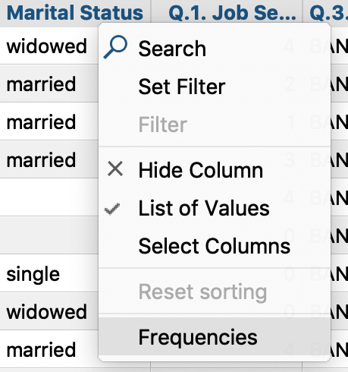
Task: Click the first empty Marital Status cell
Action: point(49,197)
